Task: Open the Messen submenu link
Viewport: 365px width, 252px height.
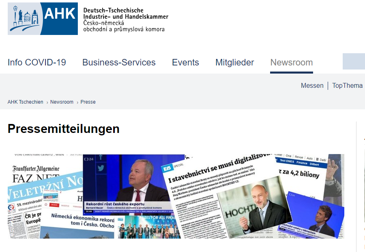Action: click(x=312, y=86)
